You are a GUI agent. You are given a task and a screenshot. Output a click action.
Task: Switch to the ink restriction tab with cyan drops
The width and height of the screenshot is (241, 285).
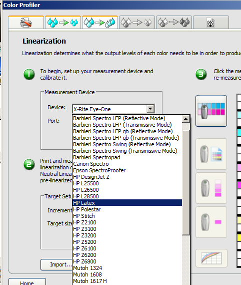[63, 23]
